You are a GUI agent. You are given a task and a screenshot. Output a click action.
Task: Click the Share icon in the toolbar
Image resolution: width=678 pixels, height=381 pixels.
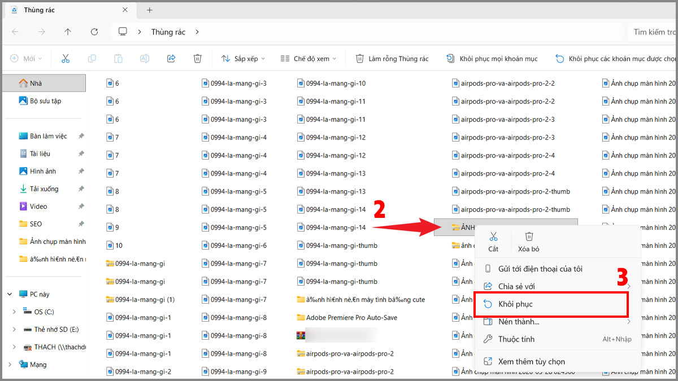pyautogui.click(x=171, y=58)
